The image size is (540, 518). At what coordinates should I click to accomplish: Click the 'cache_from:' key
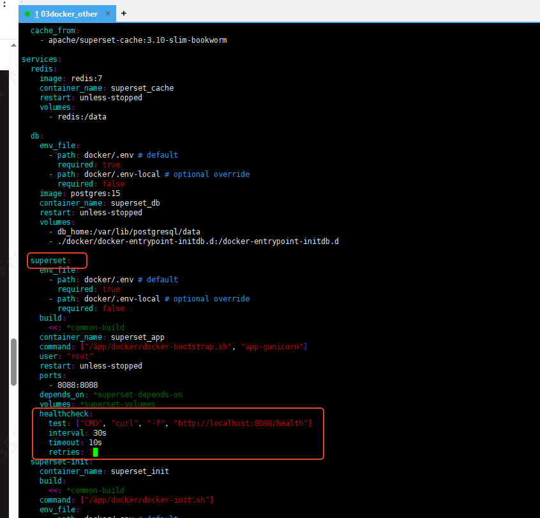coord(55,31)
